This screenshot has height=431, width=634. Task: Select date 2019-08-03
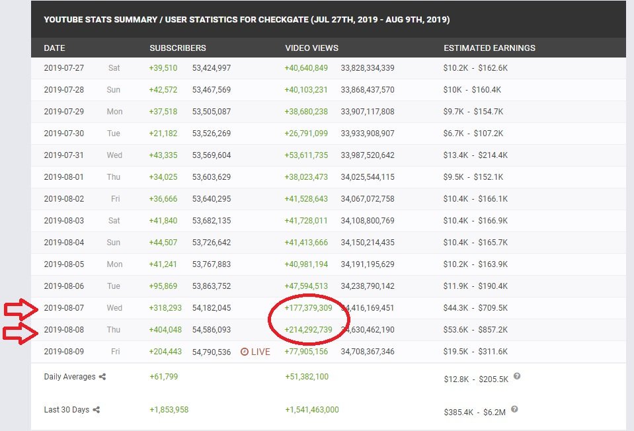click(x=64, y=221)
